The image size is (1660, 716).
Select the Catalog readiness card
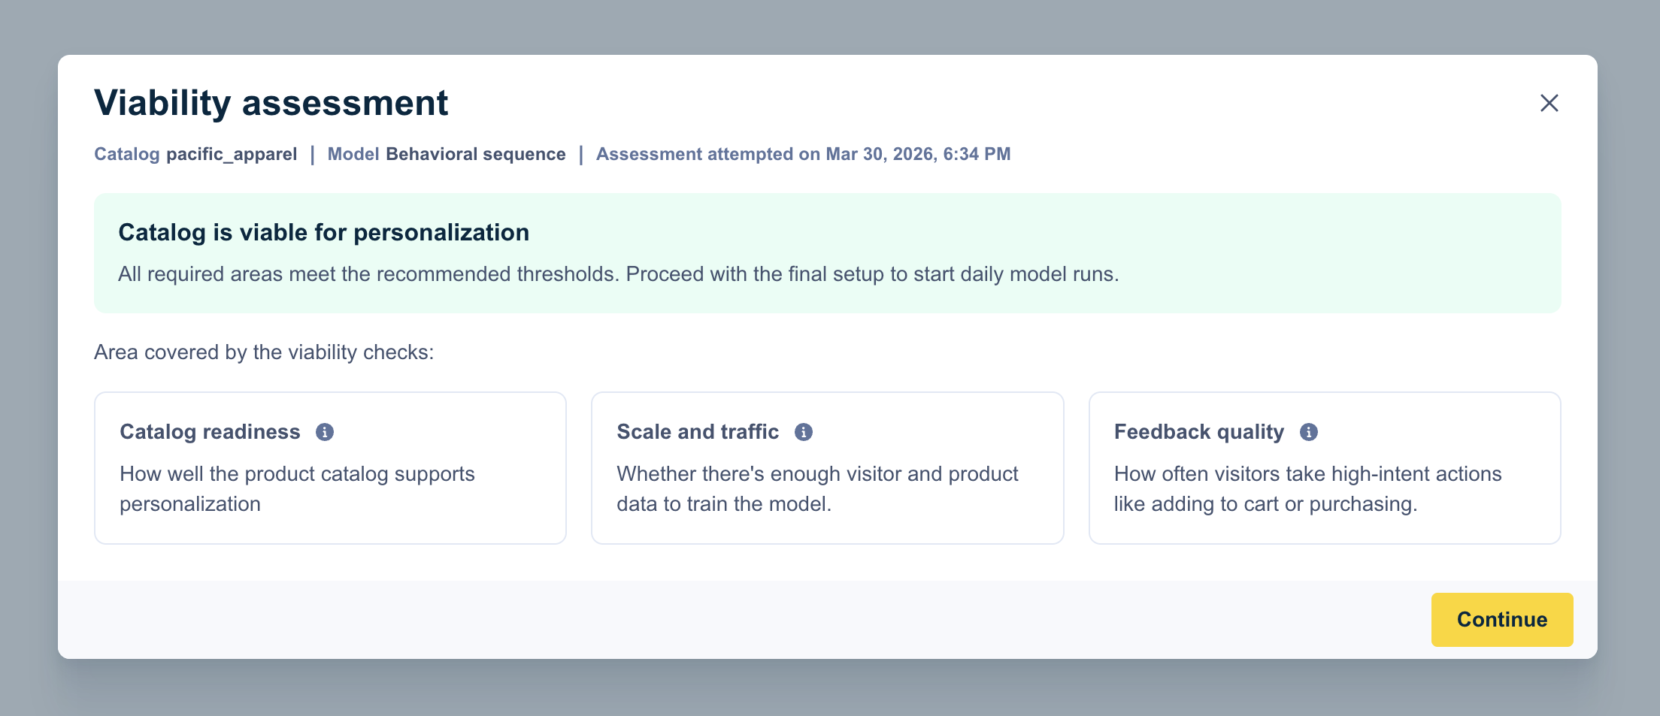[330, 467]
